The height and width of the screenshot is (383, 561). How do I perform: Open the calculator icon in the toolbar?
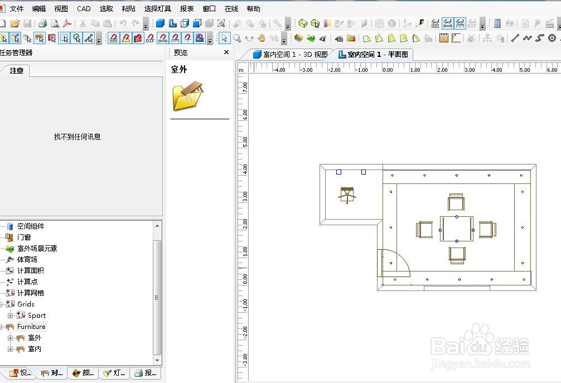click(497, 23)
